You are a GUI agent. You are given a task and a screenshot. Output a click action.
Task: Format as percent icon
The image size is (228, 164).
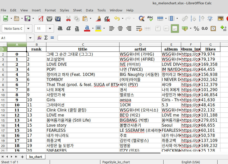coord(196,28)
